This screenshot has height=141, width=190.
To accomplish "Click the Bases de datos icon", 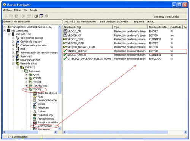I will coord(17,64).
